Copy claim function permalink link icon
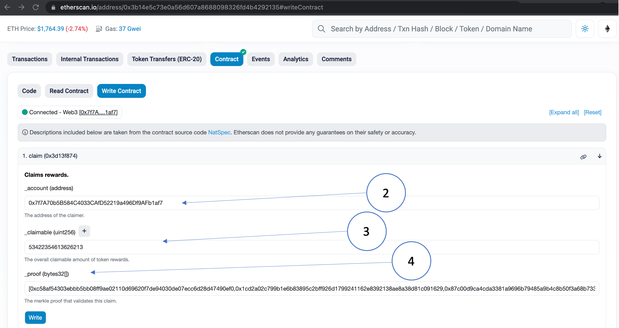The height and width of the screenshot is (328, 619). click(x=583, y=157)
